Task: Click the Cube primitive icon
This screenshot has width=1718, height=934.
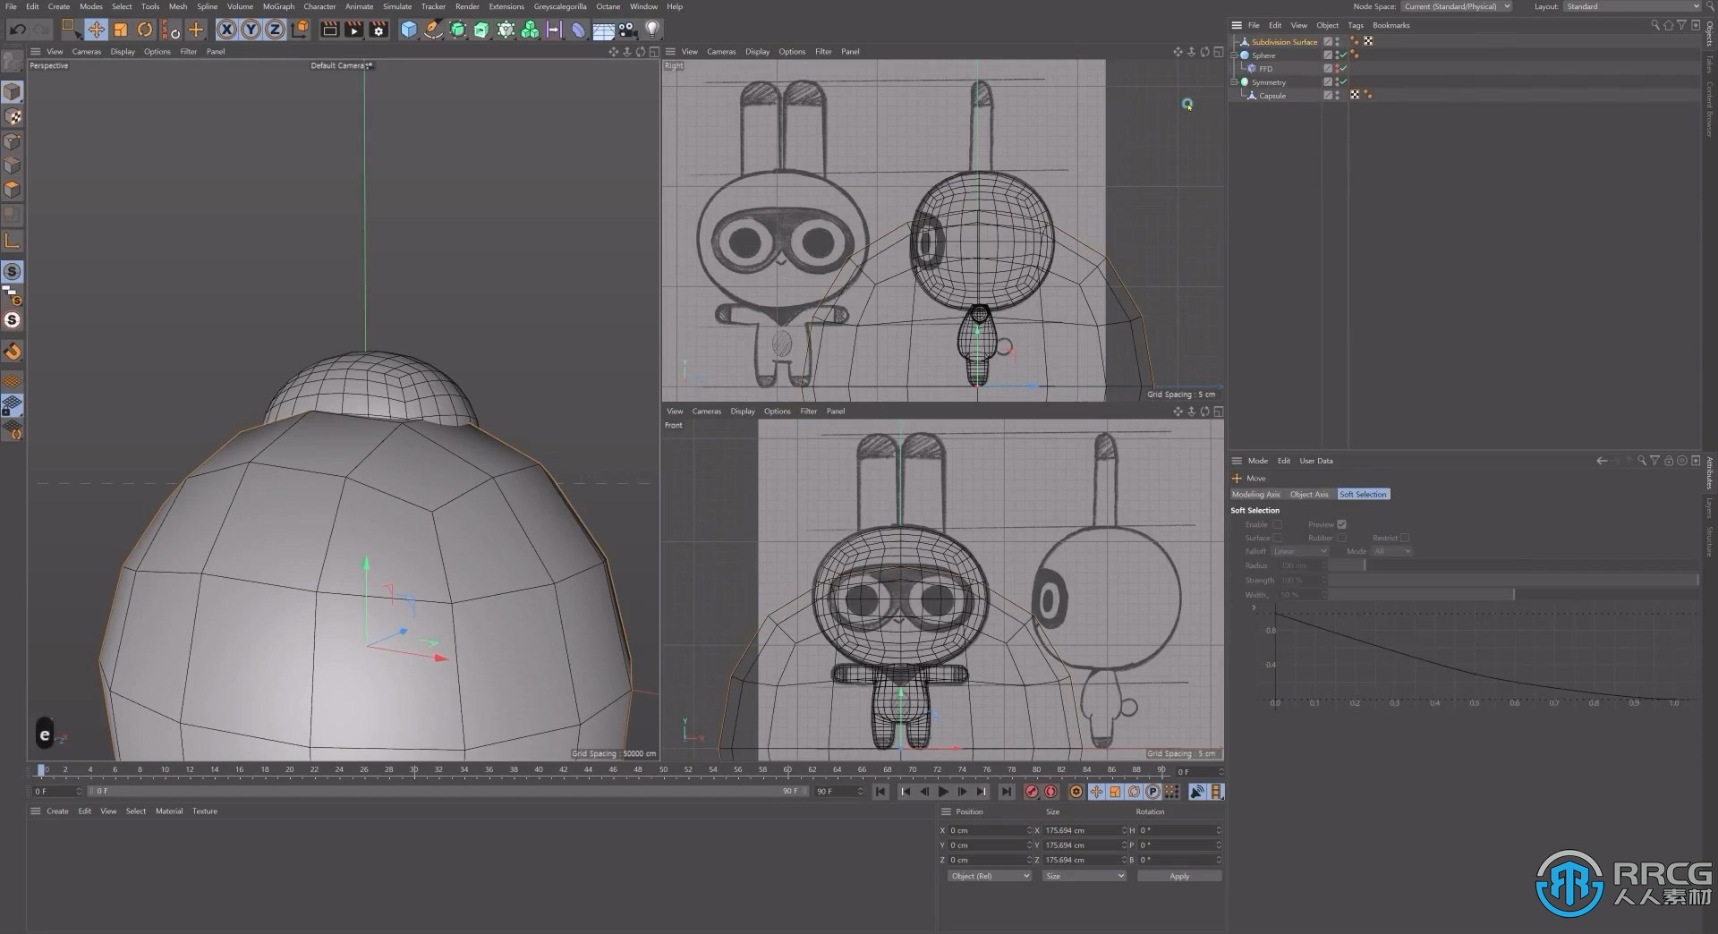Action: click(x=409, y=30)
